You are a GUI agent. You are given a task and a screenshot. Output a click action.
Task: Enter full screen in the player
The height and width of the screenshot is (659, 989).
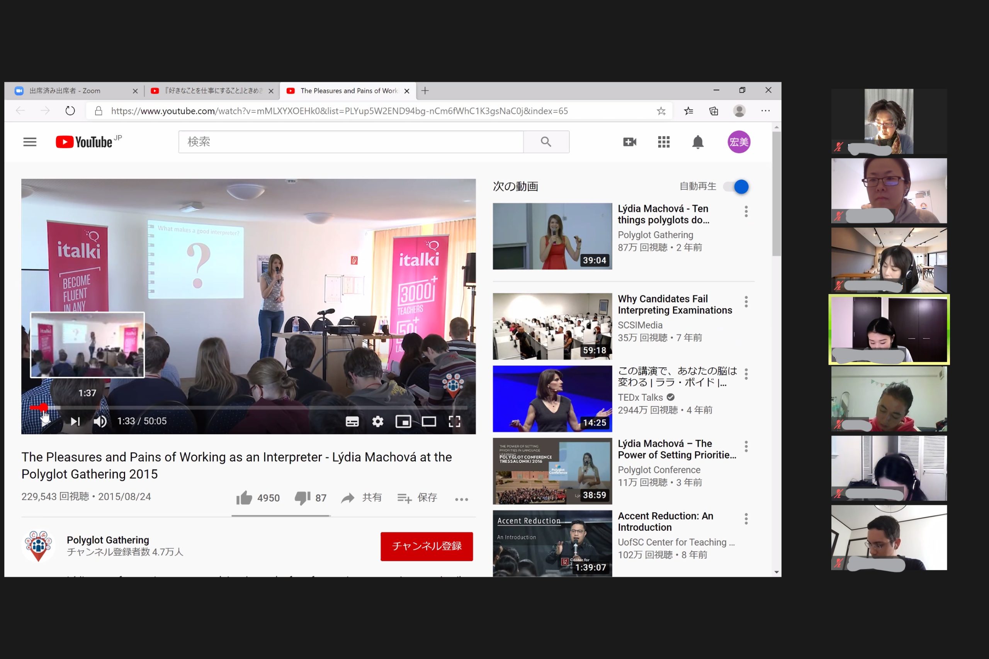[x=454, y=422]
